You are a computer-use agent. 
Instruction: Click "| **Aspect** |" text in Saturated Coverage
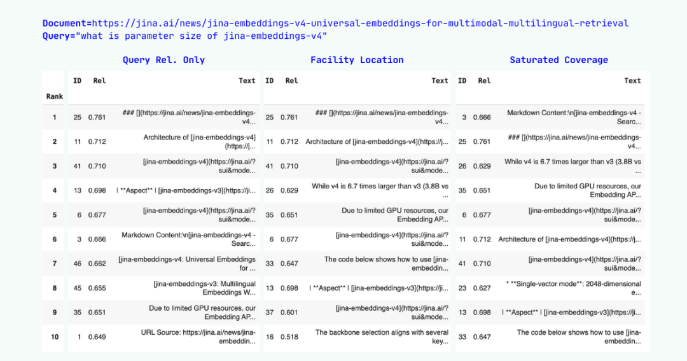pos(571,313)
